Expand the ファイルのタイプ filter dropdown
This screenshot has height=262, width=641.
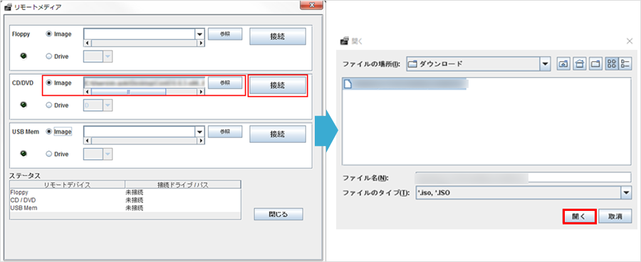(627, 192)
